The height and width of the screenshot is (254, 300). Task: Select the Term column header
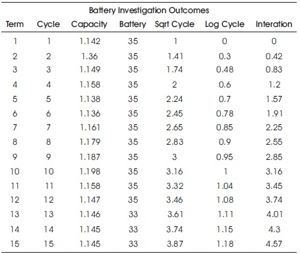[15, 24]
